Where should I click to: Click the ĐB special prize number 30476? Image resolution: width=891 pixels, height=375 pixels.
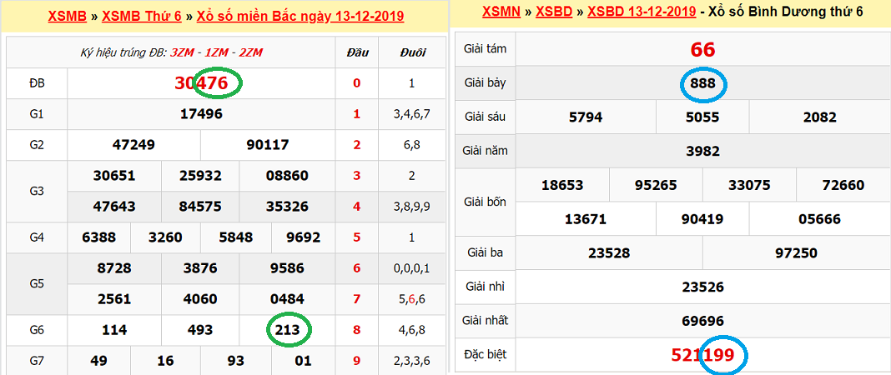click(201, 82)
